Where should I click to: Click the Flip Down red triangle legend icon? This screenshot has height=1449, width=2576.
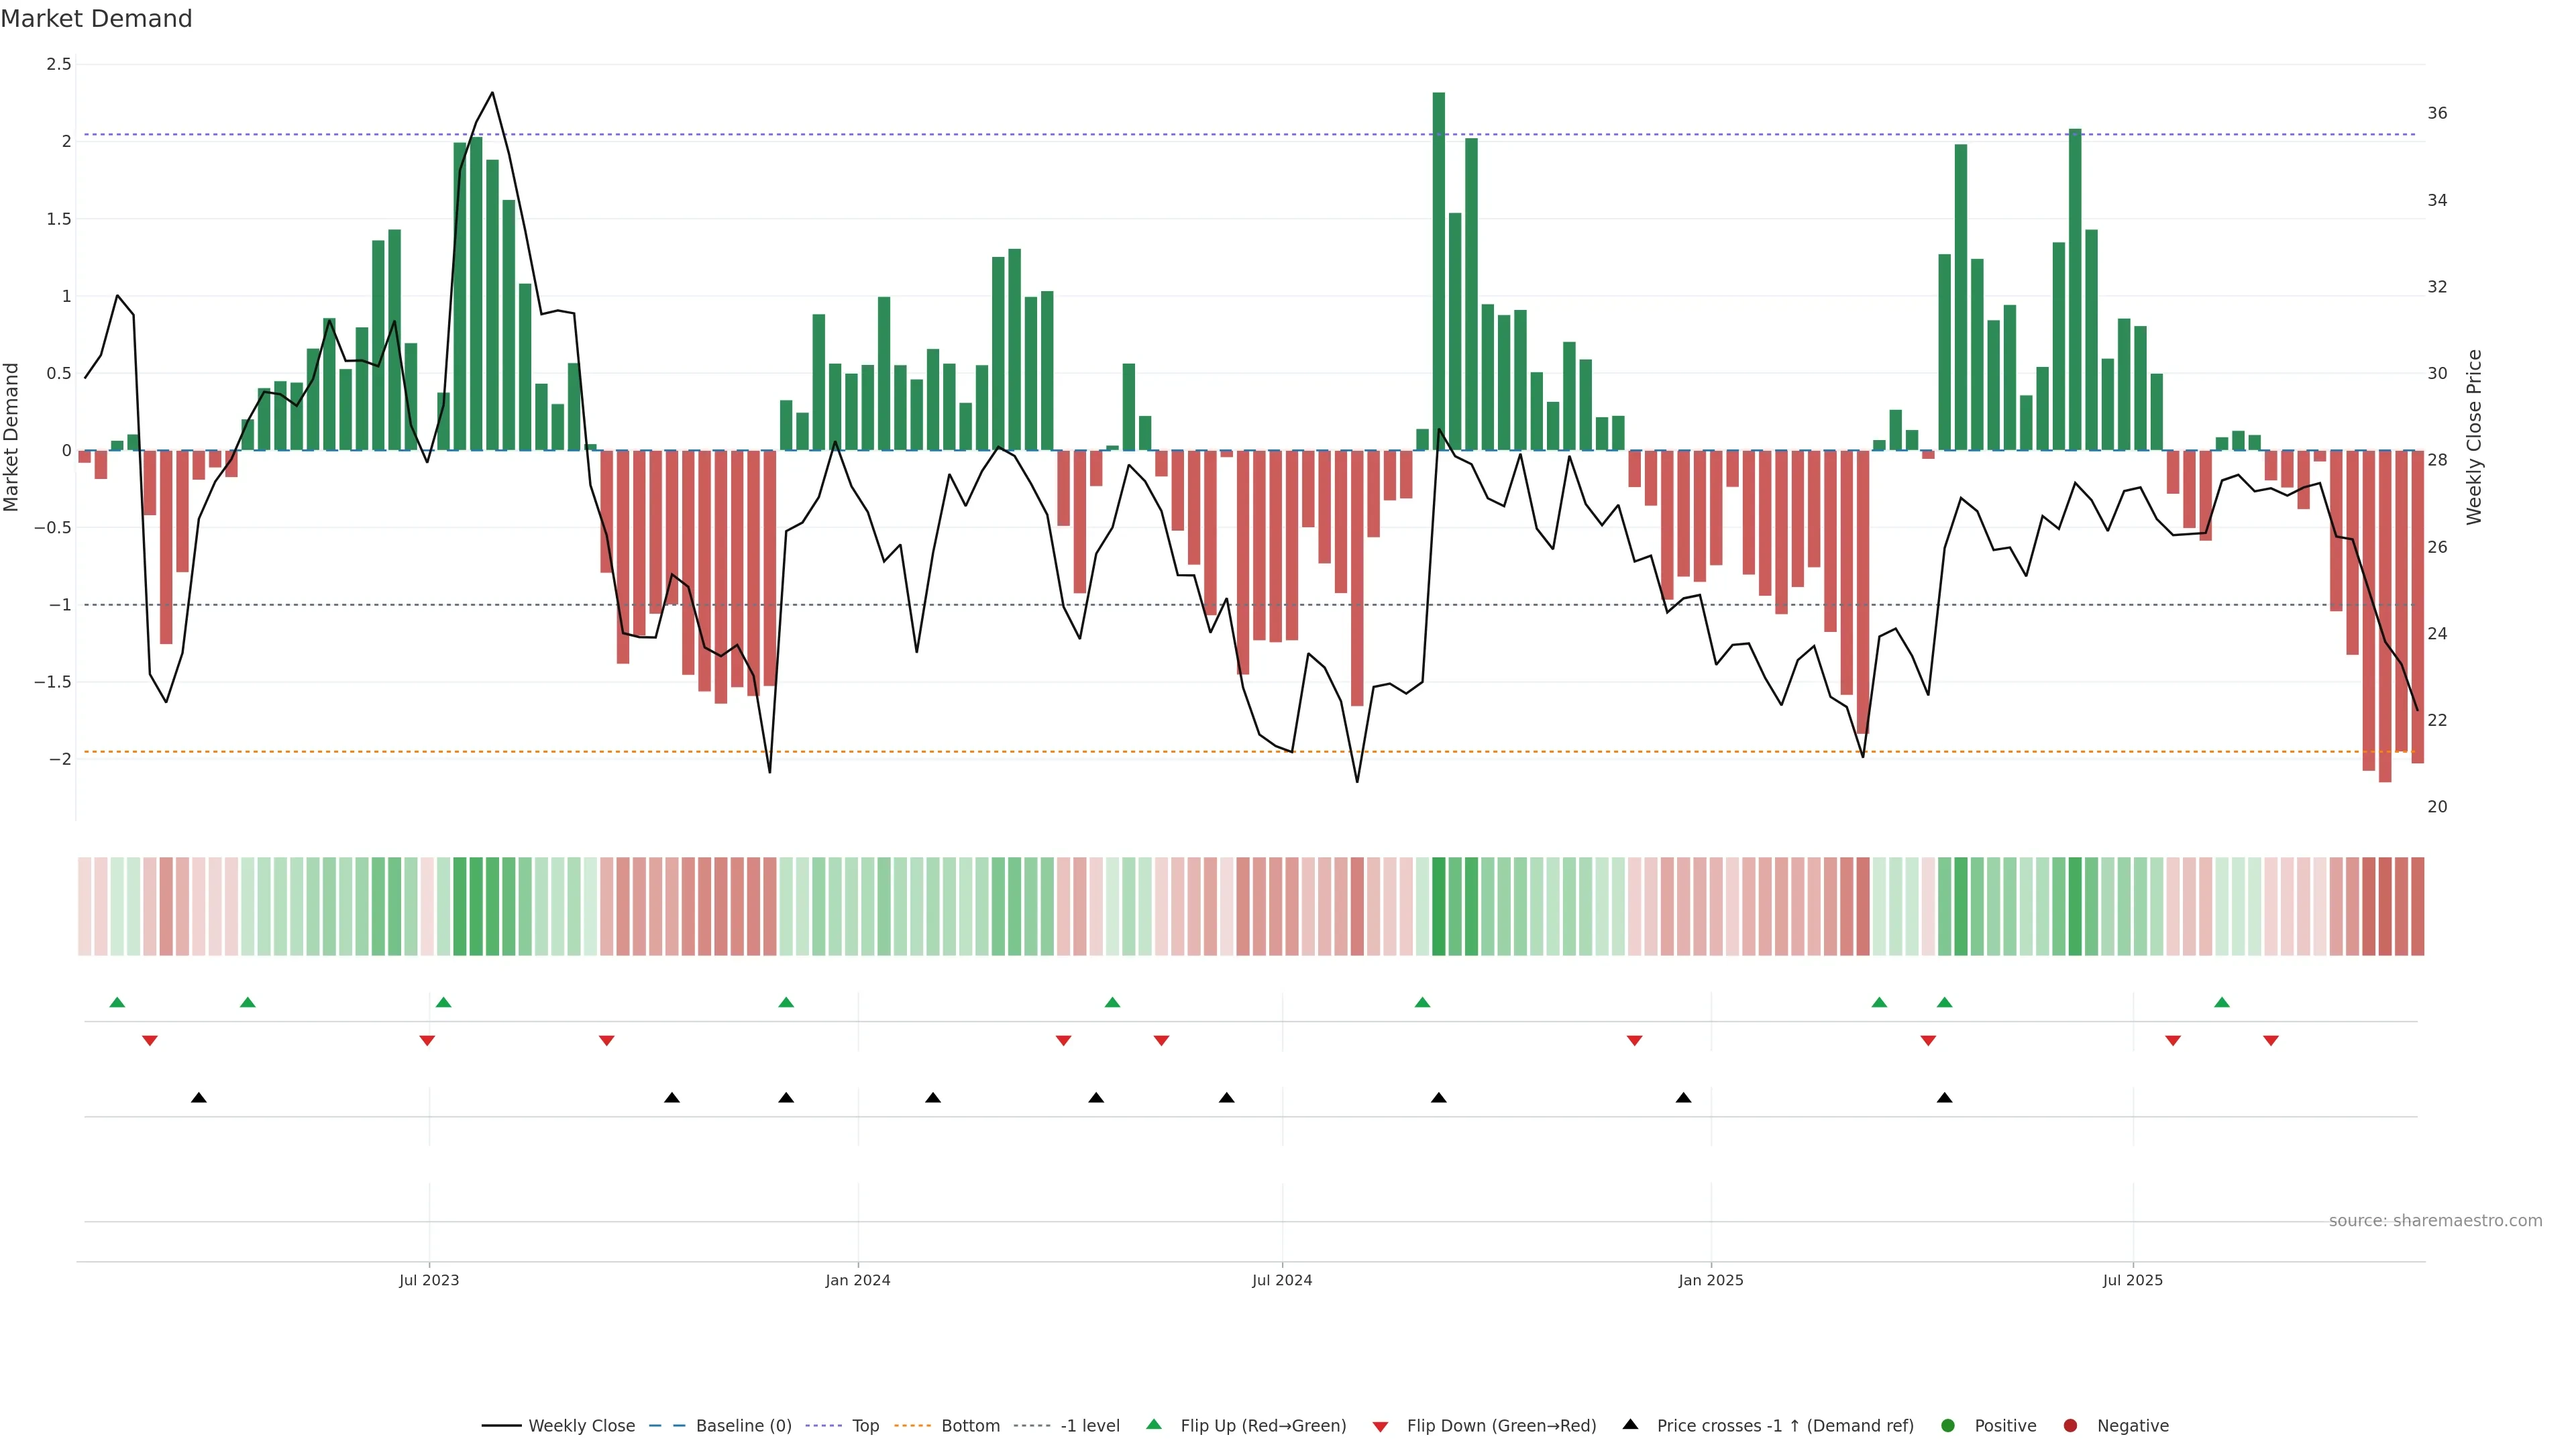click(1380, 1426)
